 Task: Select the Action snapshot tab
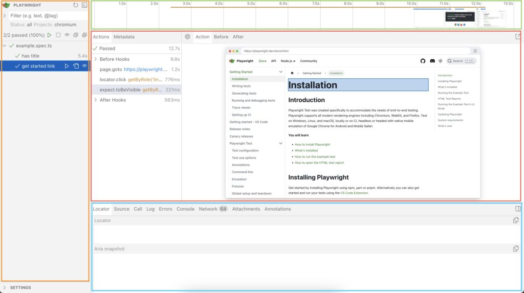click(x=202, y=37)
